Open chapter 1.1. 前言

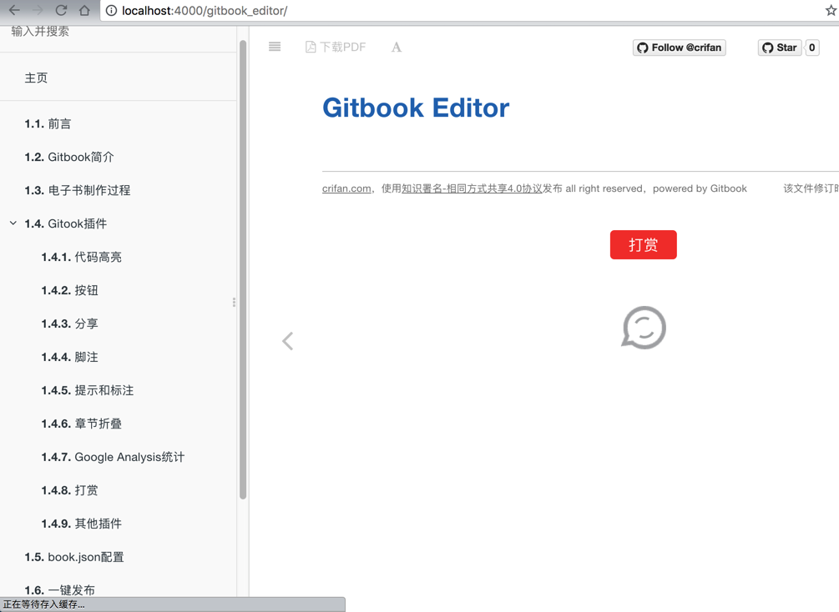48,124
